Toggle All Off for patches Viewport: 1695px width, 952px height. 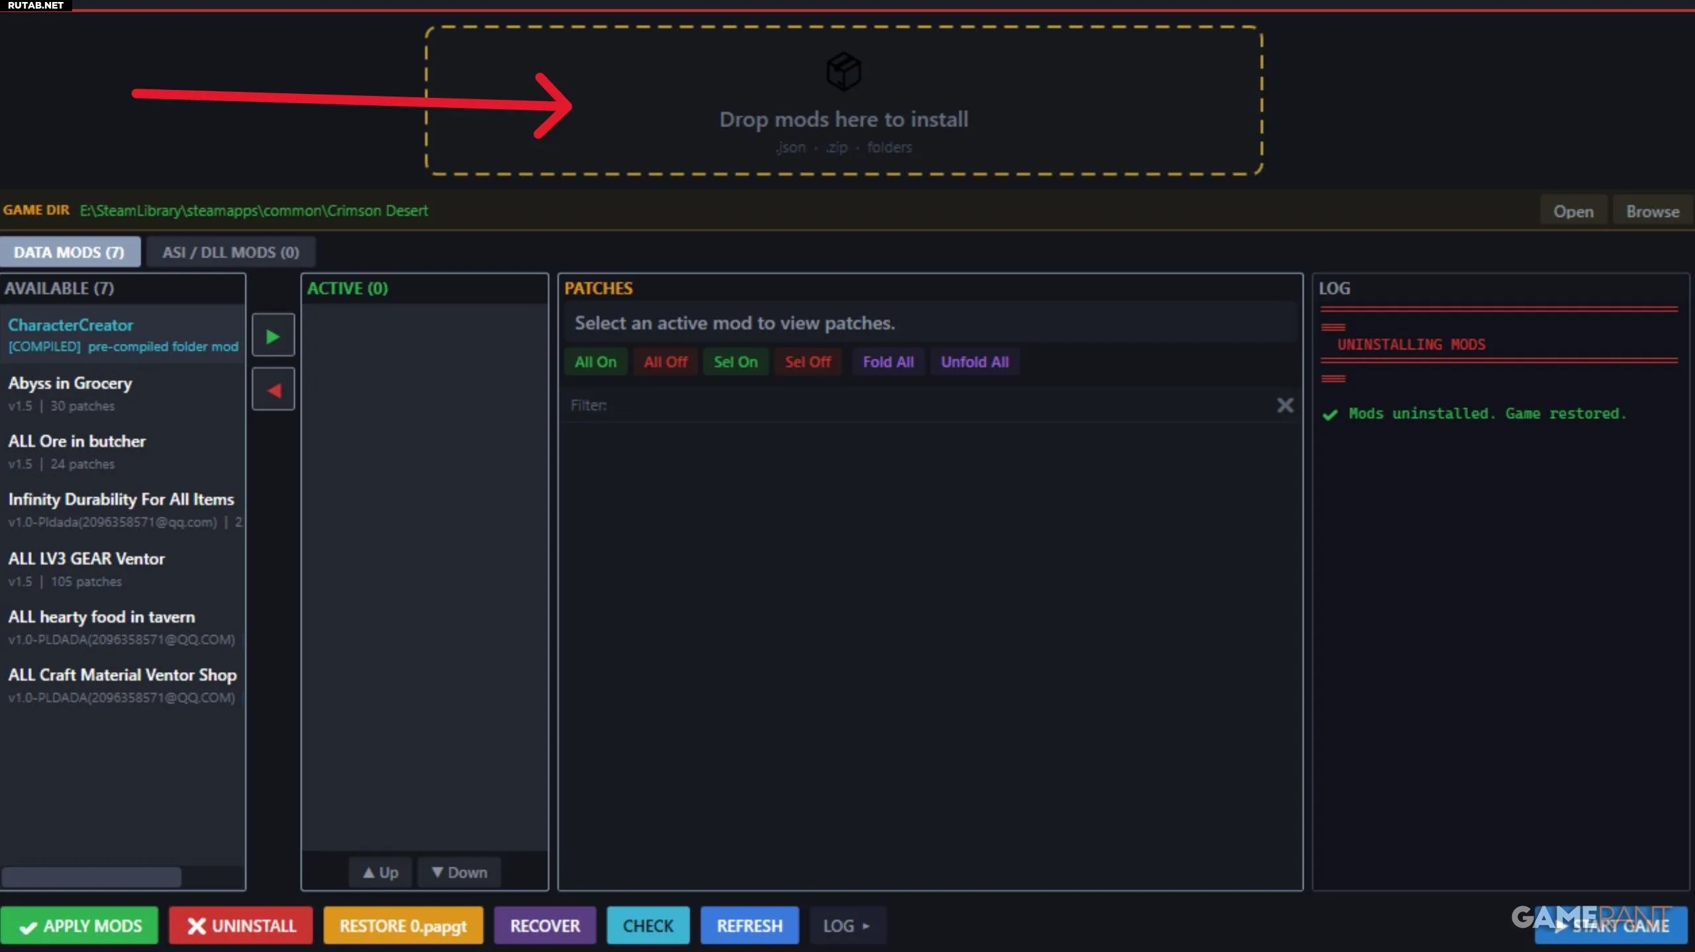(665, 362)
